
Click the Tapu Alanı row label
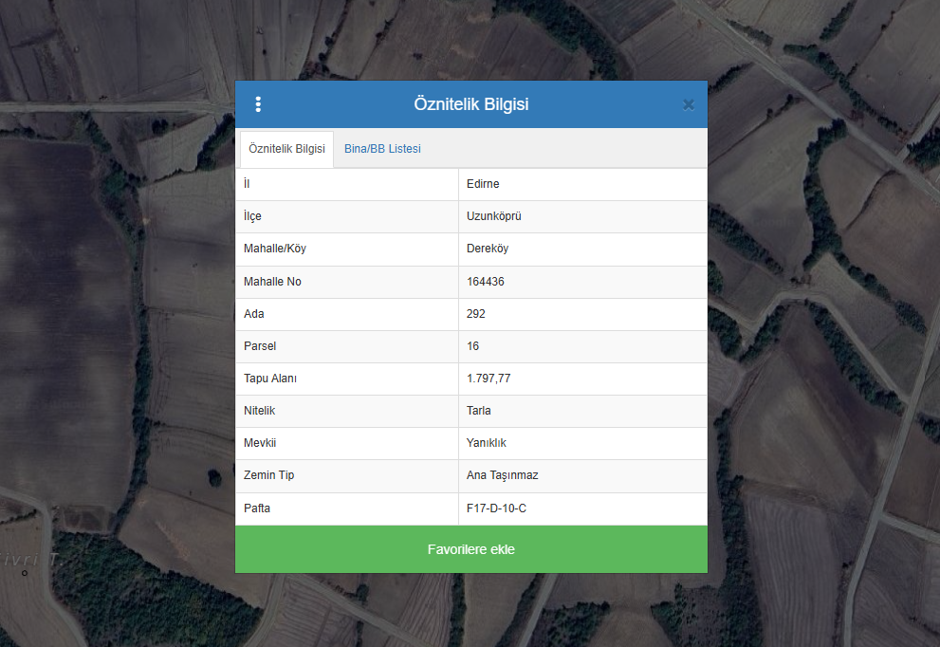click(270, 379)
